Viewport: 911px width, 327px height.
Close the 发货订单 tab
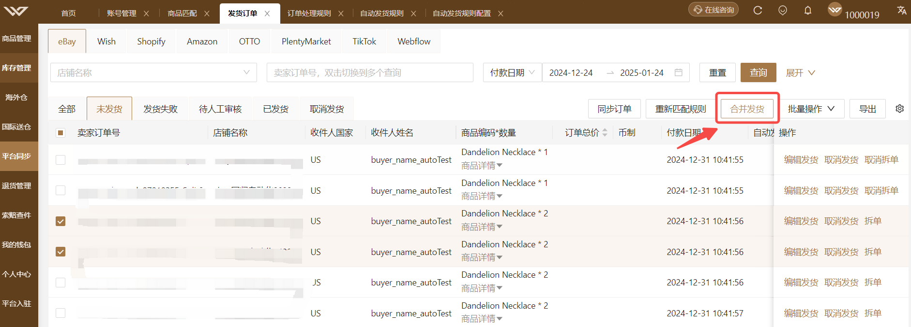(x=267, y=14)
